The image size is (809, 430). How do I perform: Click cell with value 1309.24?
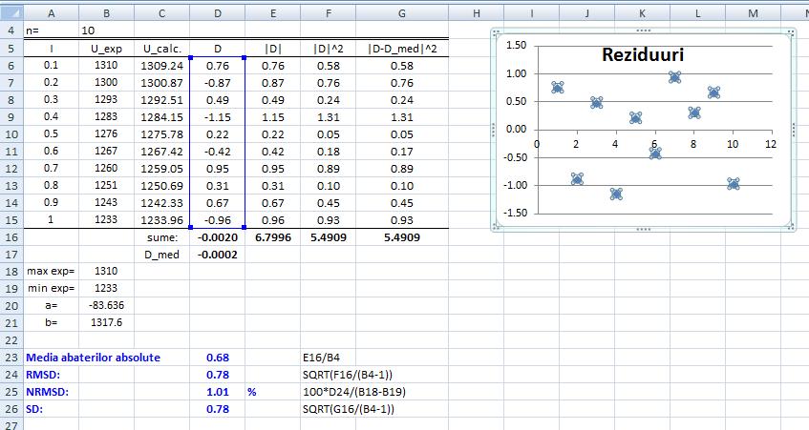click(162, 66)
